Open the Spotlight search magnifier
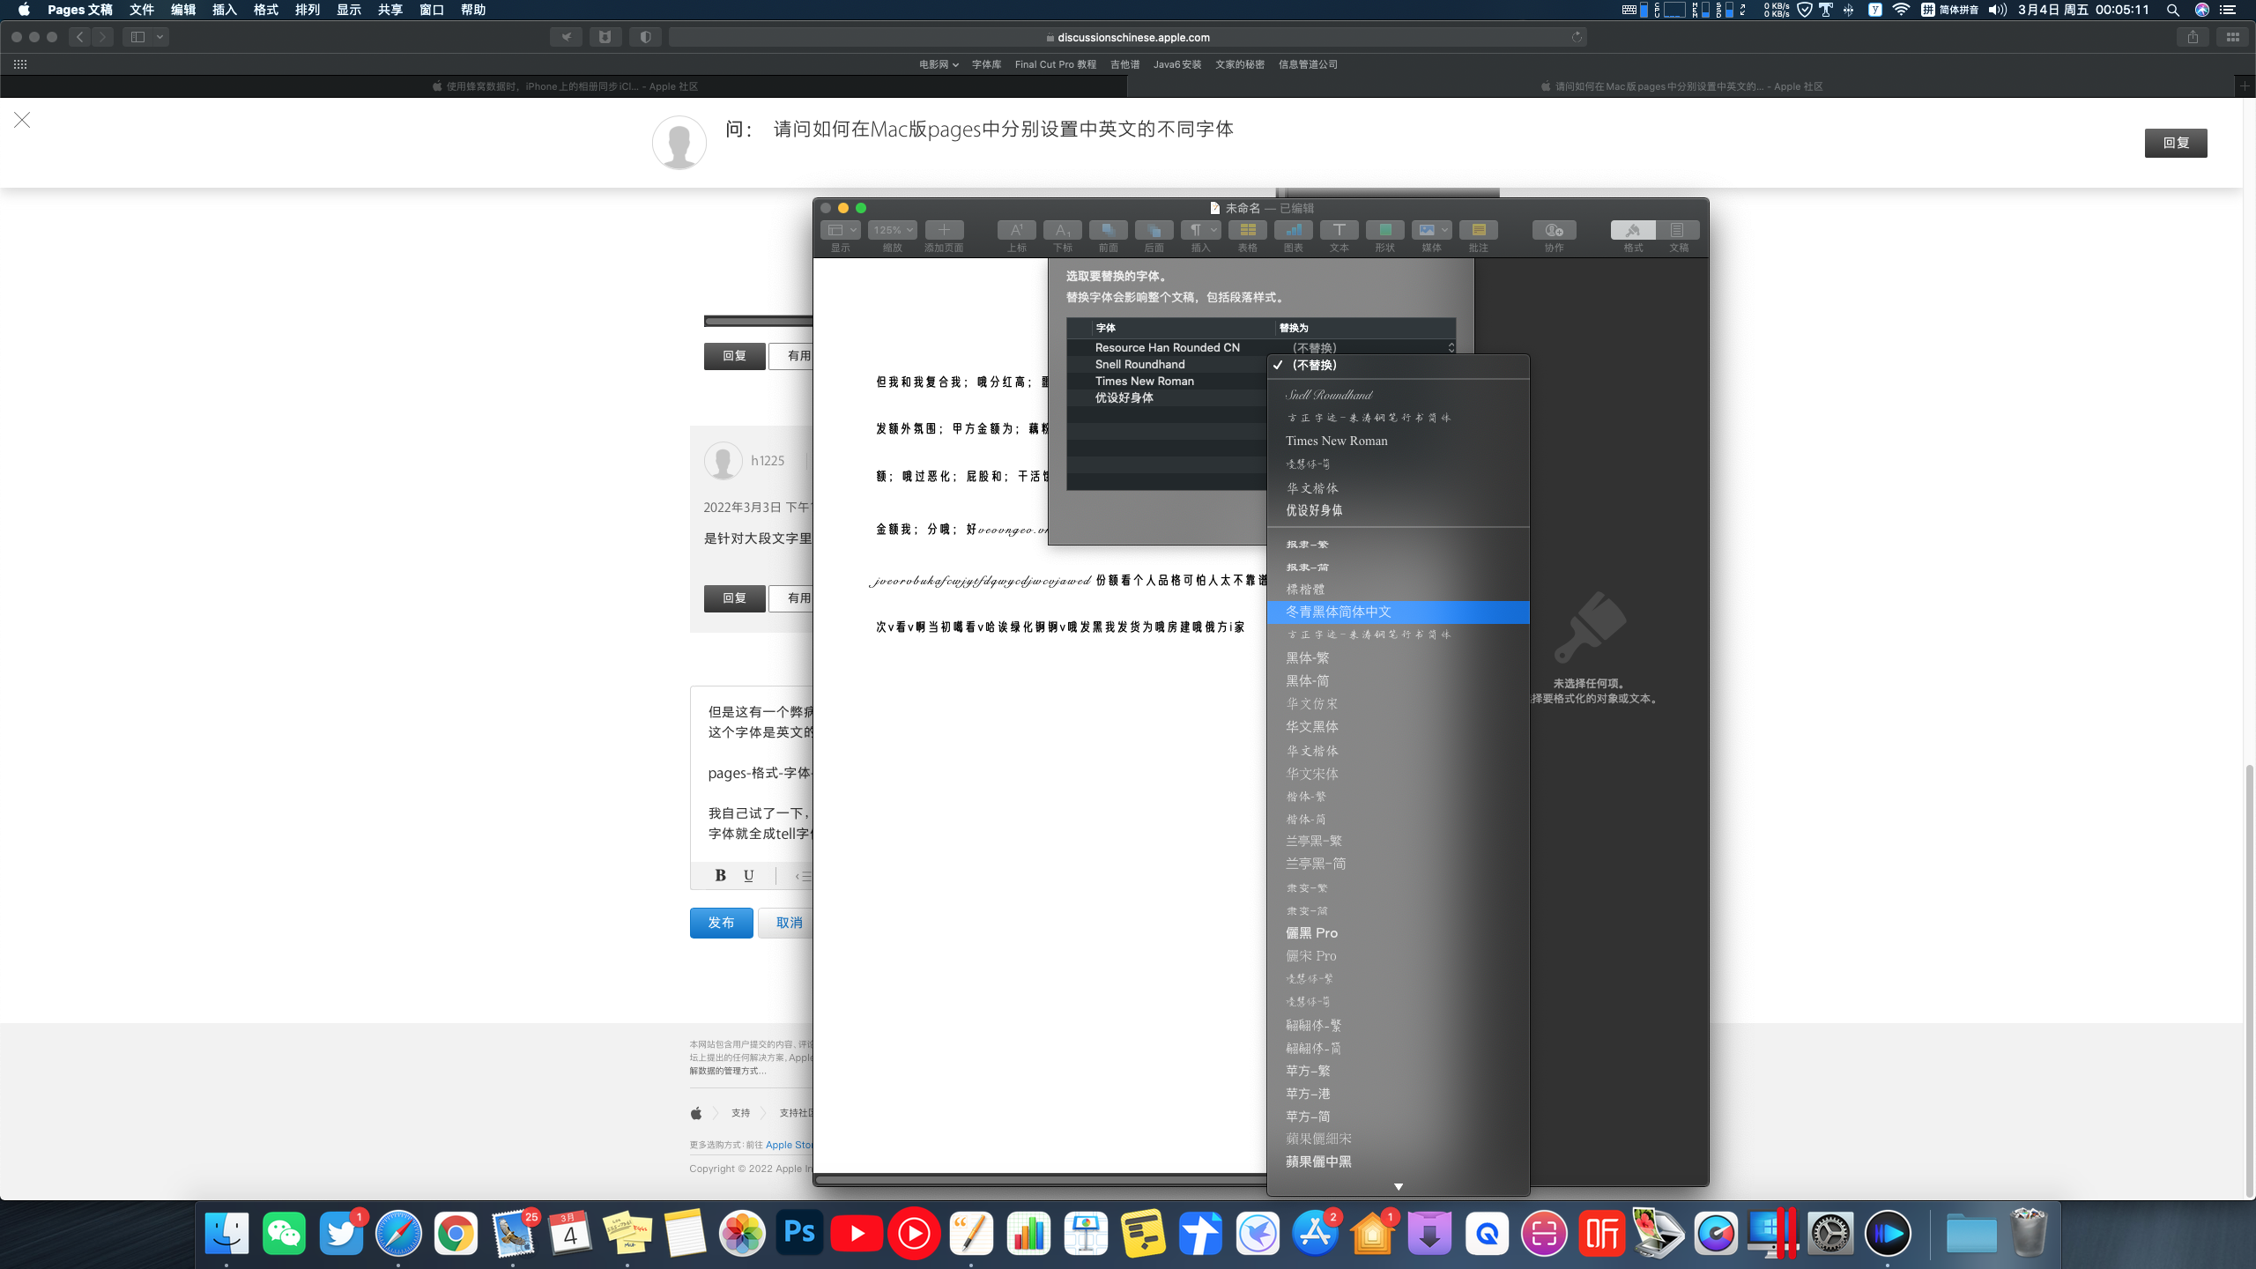 [2173, 10]
